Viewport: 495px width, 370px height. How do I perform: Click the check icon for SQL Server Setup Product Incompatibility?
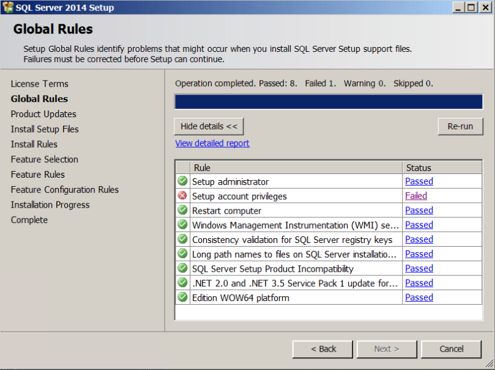point(182,268)
